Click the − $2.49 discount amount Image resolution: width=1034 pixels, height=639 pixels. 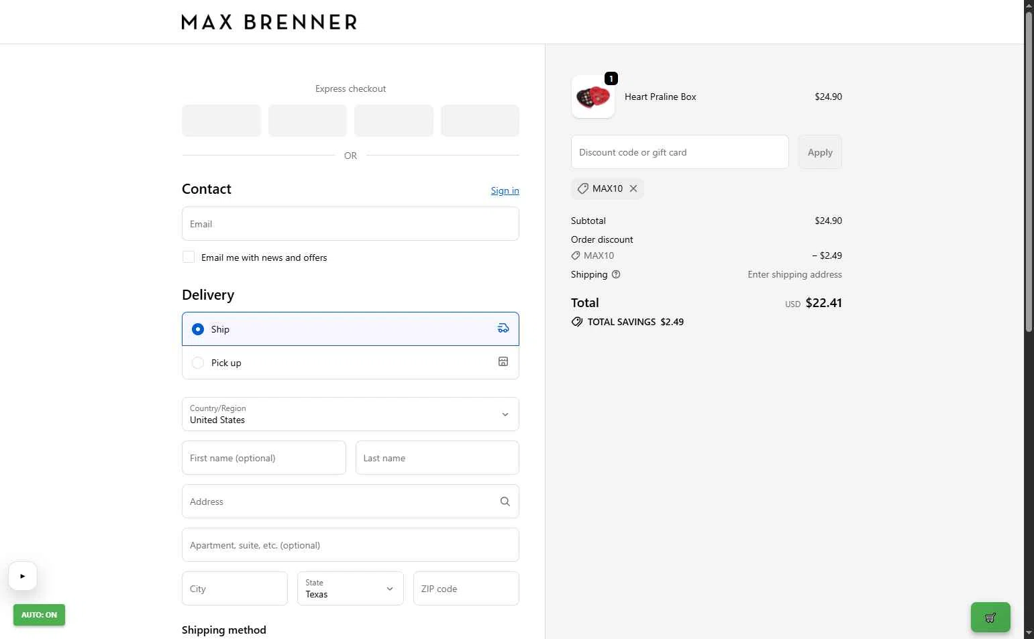[827, 255]
